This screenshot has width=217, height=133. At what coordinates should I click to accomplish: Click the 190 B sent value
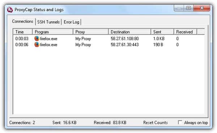pyautogui.click(x=158, y=45)
